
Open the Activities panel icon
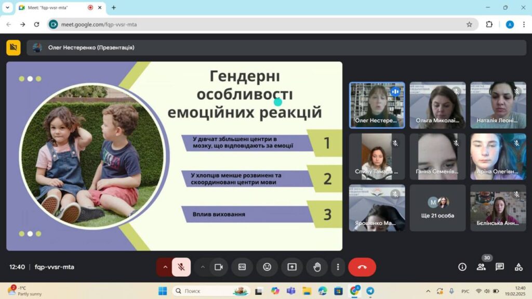click(x=518, y=267)
